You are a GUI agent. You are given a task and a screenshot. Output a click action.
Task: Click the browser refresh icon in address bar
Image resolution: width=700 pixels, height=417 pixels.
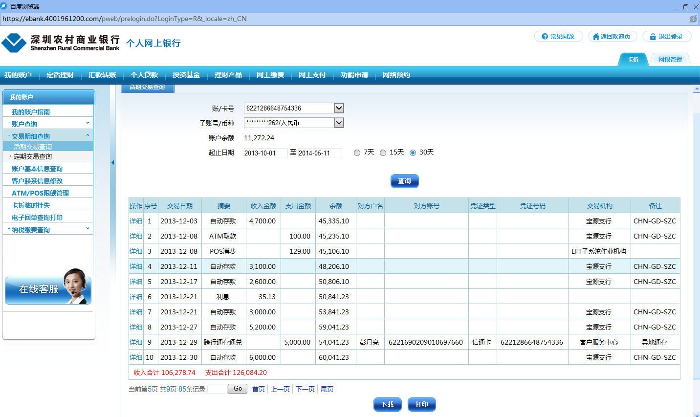693,19
